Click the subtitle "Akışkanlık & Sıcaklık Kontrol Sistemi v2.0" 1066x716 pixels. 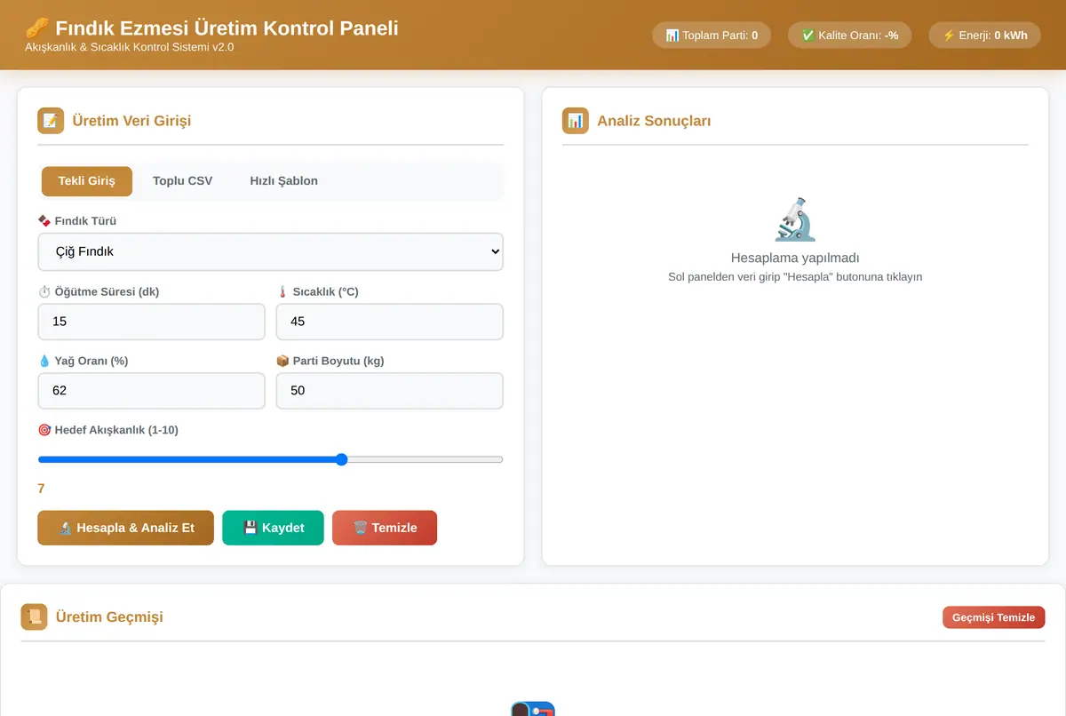pos(130,47)
